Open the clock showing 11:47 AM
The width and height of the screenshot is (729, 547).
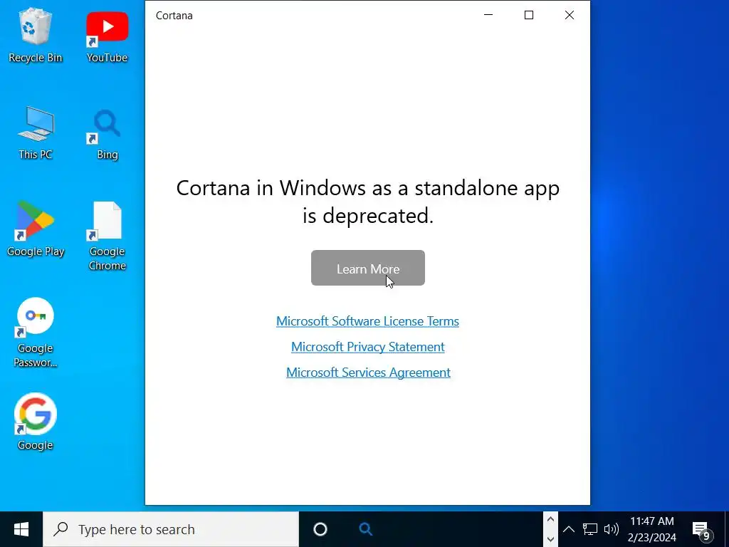coord(652,529)
